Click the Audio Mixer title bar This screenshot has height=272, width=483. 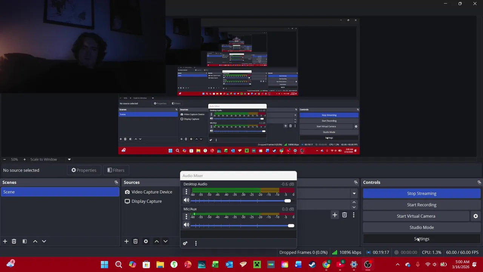(238, 176)
